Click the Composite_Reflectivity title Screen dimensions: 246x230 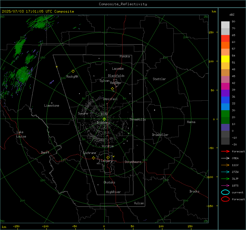pos(123,4)
